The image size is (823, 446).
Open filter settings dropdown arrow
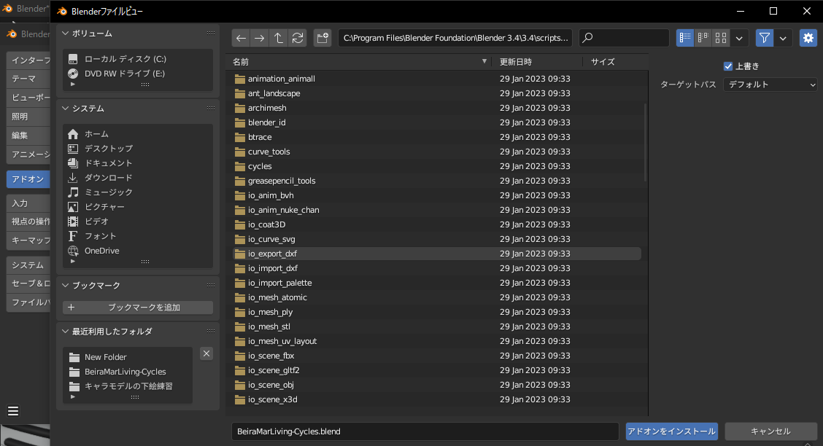pos(783,38)
